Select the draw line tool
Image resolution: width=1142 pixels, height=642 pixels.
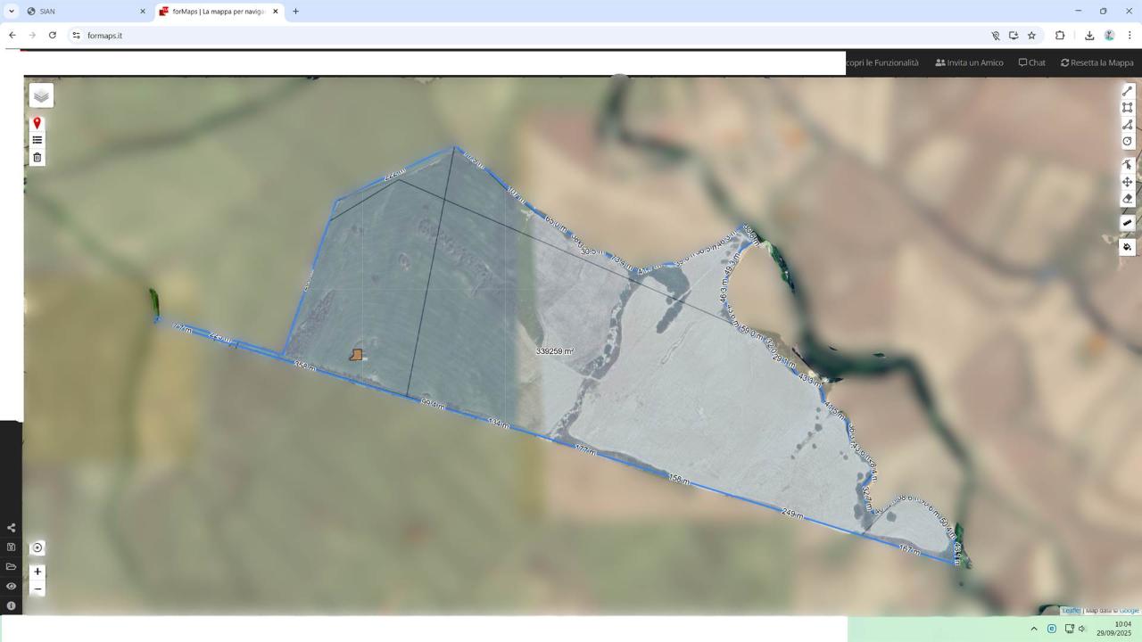click(x=1127, y=91)
